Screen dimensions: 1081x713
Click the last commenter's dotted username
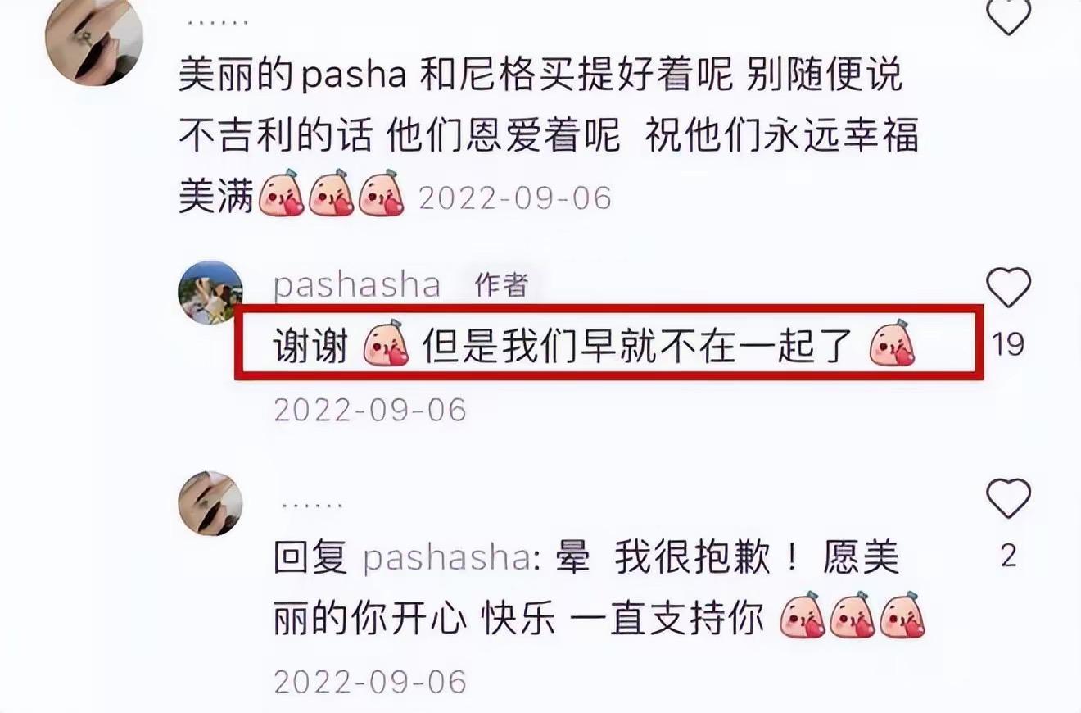312,505
